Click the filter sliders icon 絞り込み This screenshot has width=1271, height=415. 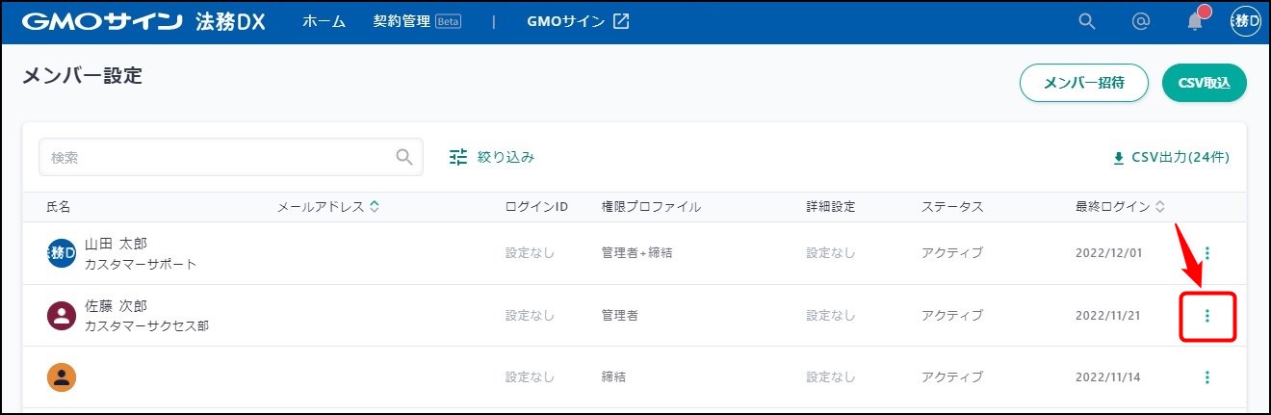(458, 157)
